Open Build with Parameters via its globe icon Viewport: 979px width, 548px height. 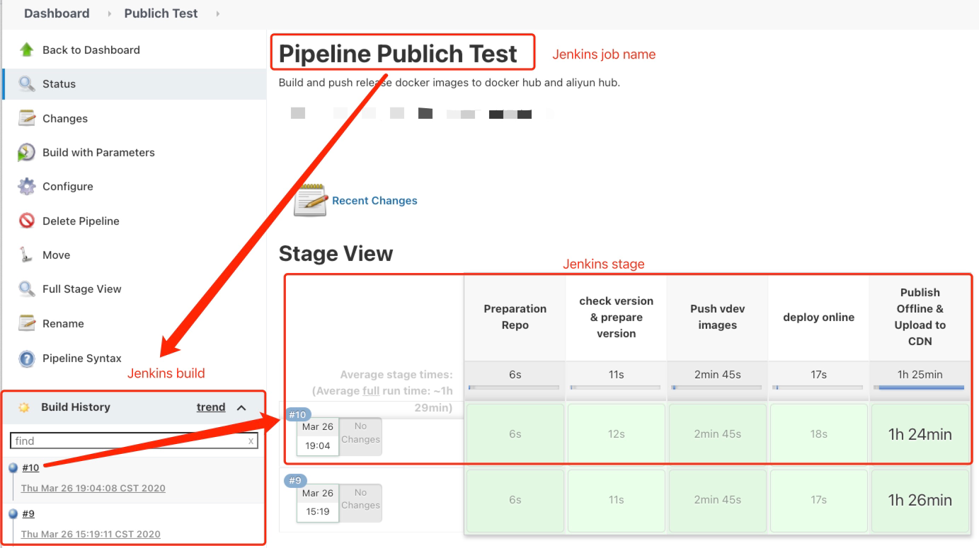coord(23,152)
